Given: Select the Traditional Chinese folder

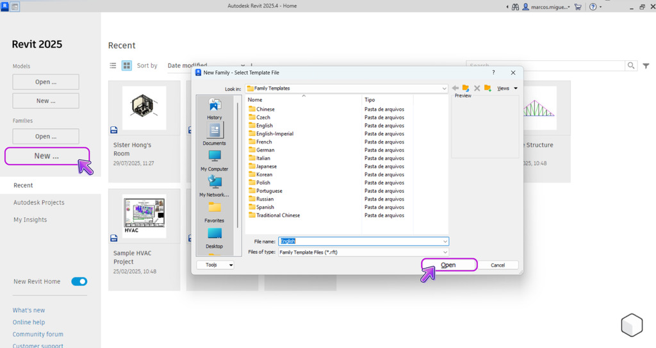Looking at the screenshot, I should tap(274, 215).
